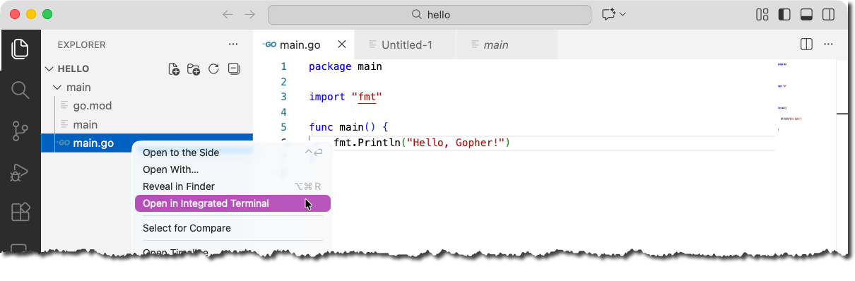Click the "fmt" import string
855x281 pixels.
coord(366,97)
